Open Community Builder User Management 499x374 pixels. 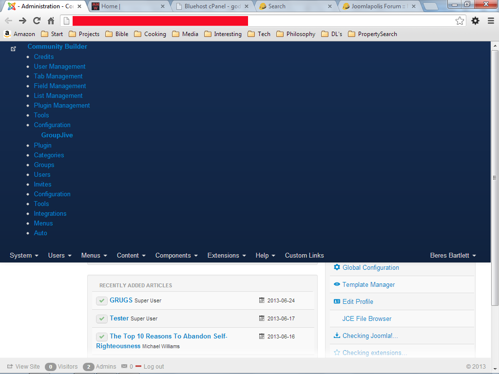pyautogui.click(x=60, y=66)
